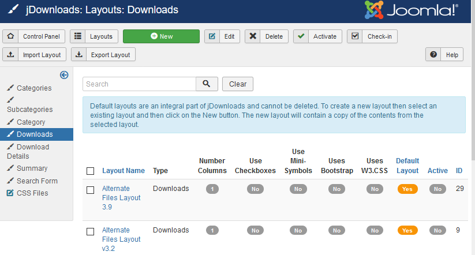The image size is (475, 255).
Task: Click the green New button
Action: pos(161,36)
